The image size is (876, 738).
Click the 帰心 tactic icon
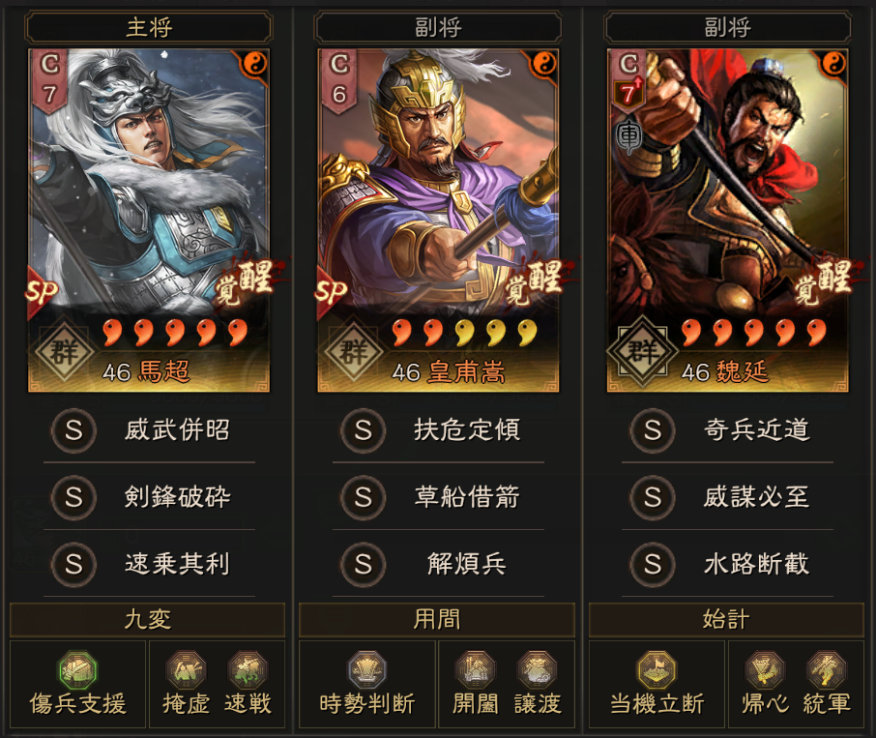pos(765,669)
